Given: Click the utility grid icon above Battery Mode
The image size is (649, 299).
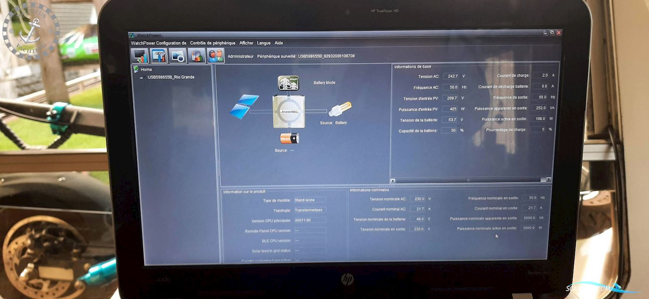Looking at the screenshot, I should coord(289,83).
